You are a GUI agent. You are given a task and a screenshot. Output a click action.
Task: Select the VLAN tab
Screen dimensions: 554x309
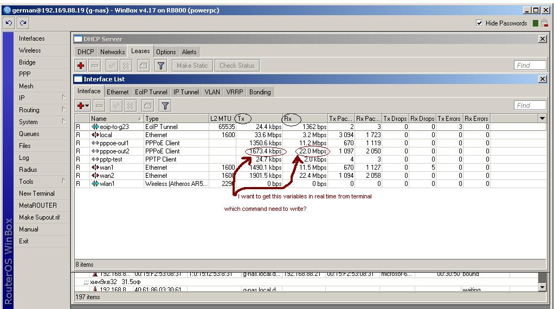click(x=212, y=92)
